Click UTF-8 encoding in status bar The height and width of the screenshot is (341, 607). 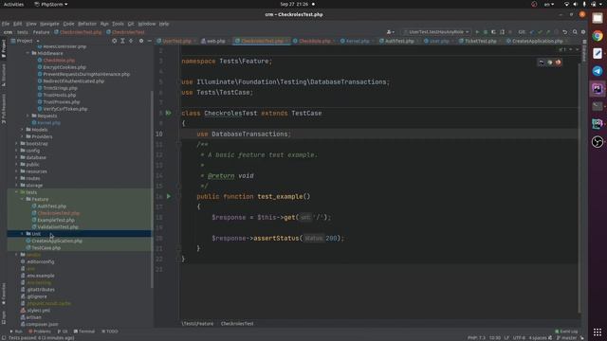[519, 338]
